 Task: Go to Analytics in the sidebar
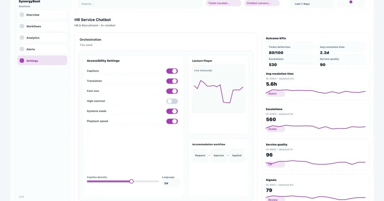(42, 38)
